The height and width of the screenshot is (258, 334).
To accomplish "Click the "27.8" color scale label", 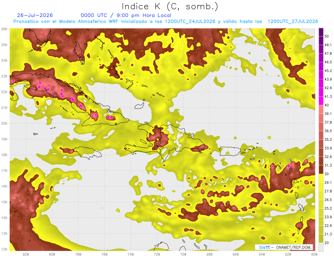I will [328, 191].
